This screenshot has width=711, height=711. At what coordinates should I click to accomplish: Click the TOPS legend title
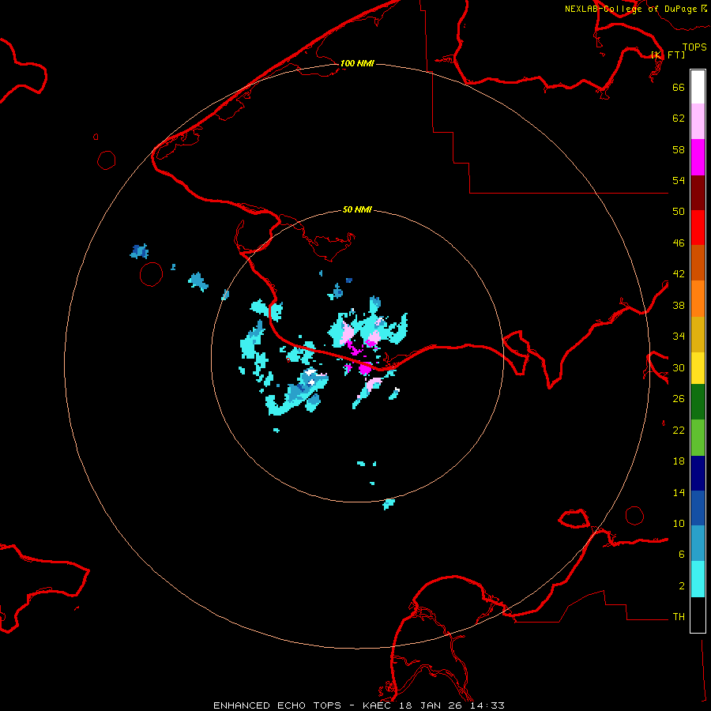(694, 47)
